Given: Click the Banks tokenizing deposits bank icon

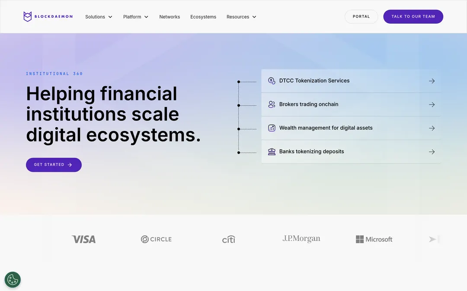Looking at the screenshot, I should point(271,151).
